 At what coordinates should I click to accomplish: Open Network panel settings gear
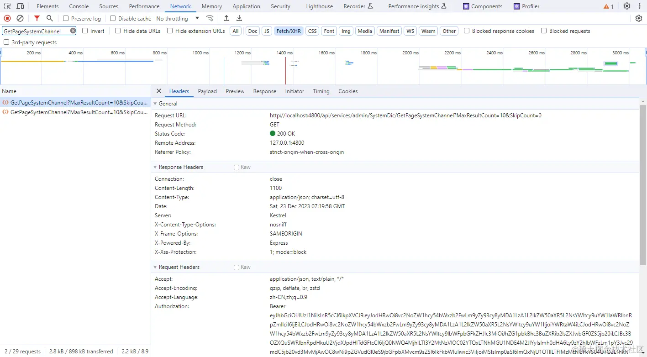click(639, 18)
